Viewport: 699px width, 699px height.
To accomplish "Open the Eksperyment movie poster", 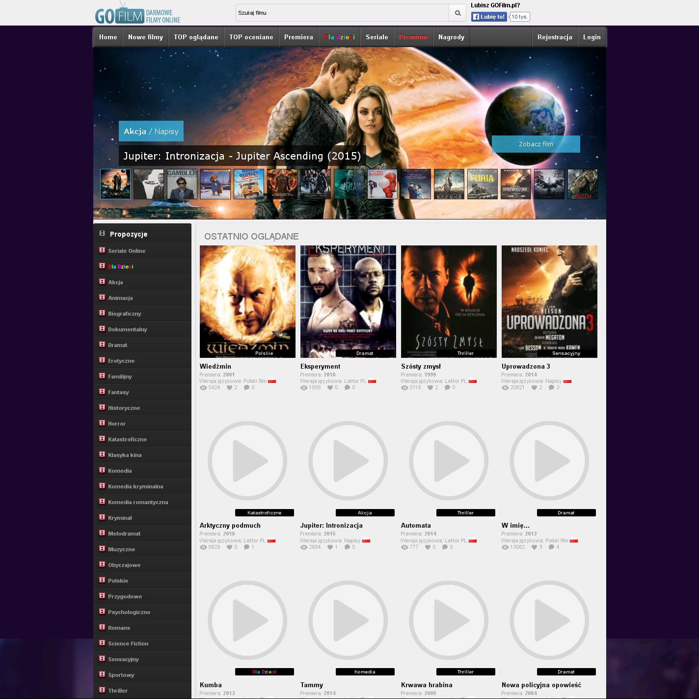I will coord(348,301).
